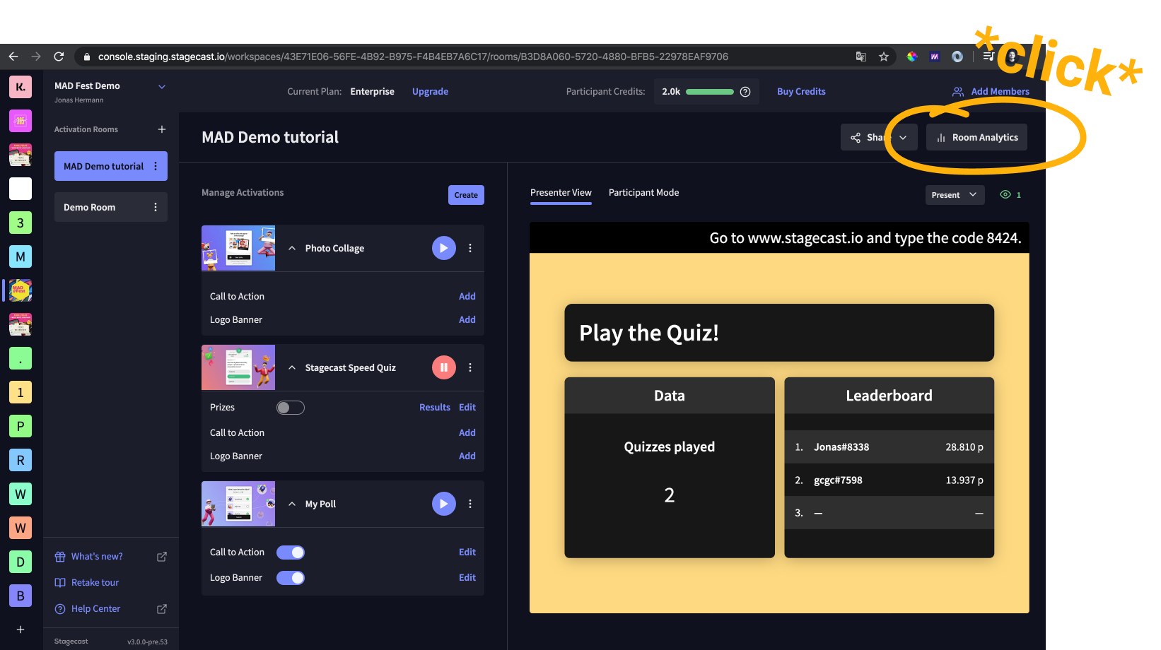This screenshot has width=1161, height=650.
Task: Go back with the browser back arrow
Action: pyautogui.click(x=13, y=57)
